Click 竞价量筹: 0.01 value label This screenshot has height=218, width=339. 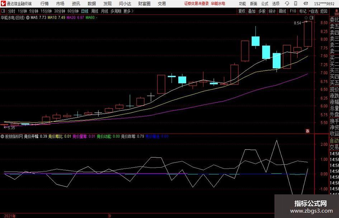84,136
